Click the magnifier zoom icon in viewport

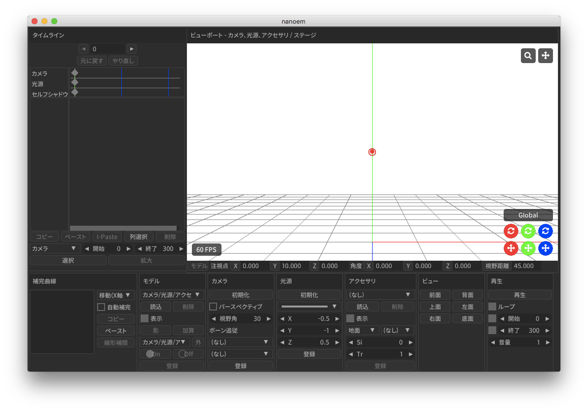point(528,56)
